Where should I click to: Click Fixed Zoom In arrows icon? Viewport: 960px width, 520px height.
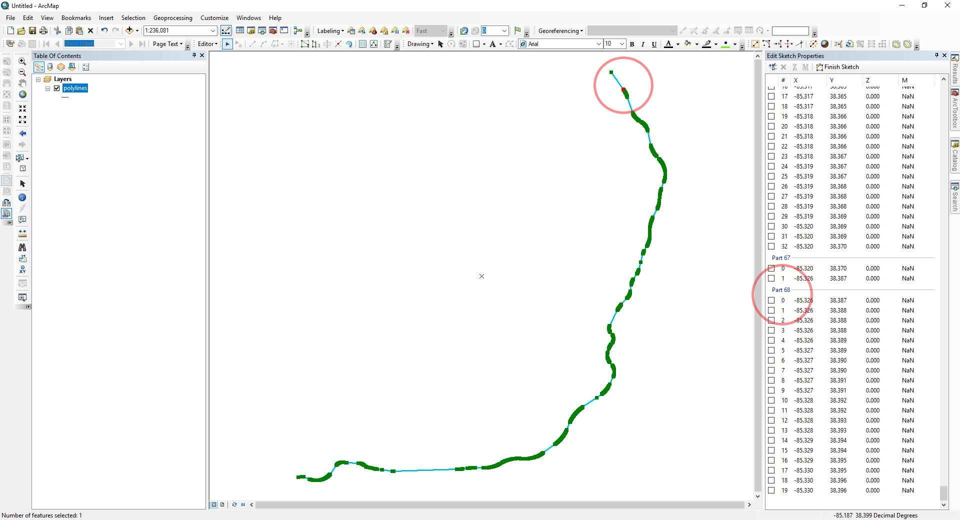pyautogui.click(x=22, y=108)
